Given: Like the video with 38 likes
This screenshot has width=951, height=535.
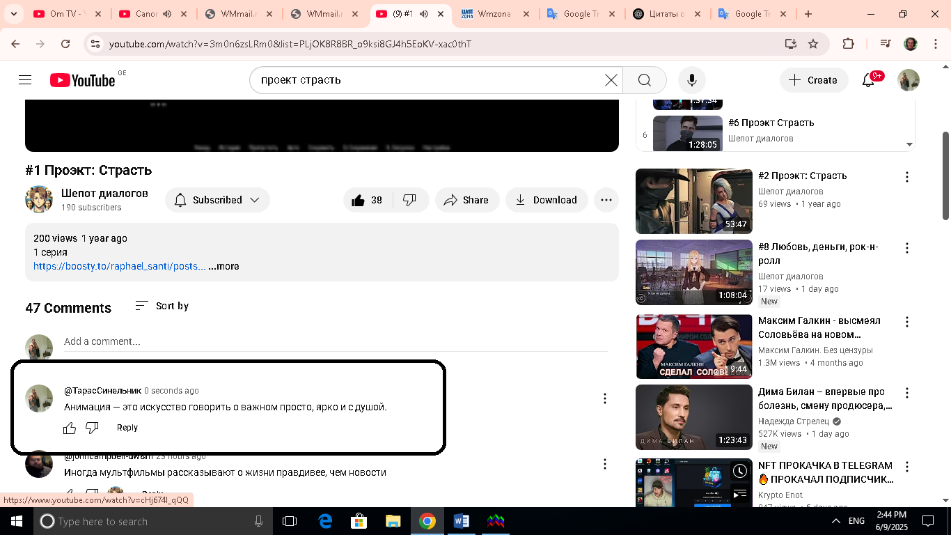Looking at the screenshot, I should tap(368, 200).
